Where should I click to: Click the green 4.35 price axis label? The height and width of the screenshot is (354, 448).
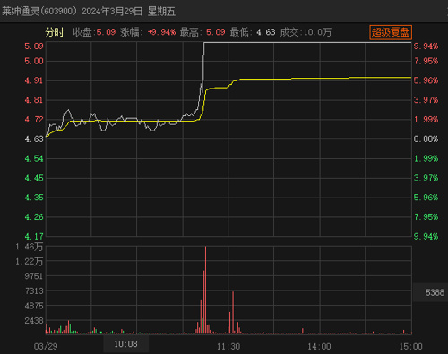tap(34, 198)
